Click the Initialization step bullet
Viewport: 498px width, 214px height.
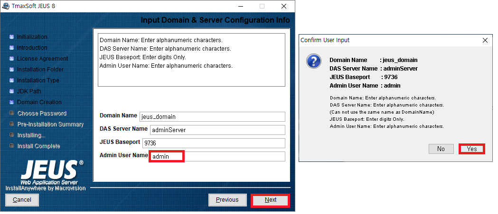12,37
